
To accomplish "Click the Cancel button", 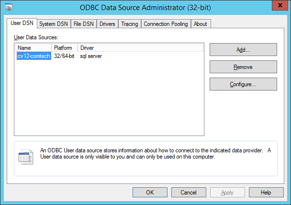I will (x=189, y=193).
